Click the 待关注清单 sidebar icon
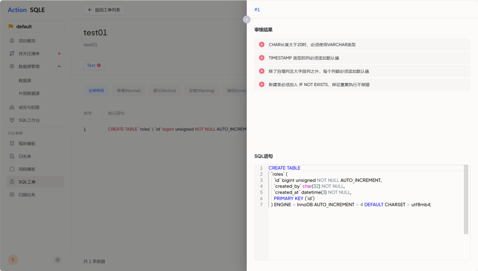Screen dimensions: 478x271 tap(12, 53)
